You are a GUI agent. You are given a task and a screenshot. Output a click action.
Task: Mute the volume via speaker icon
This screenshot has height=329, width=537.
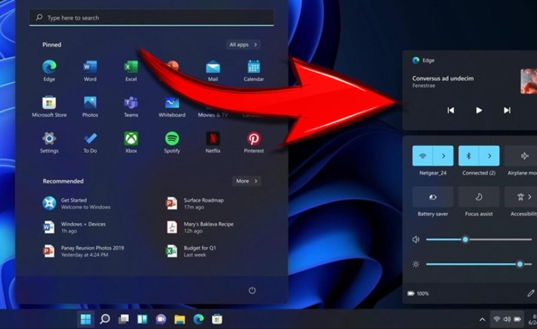[x=416, y=239]
